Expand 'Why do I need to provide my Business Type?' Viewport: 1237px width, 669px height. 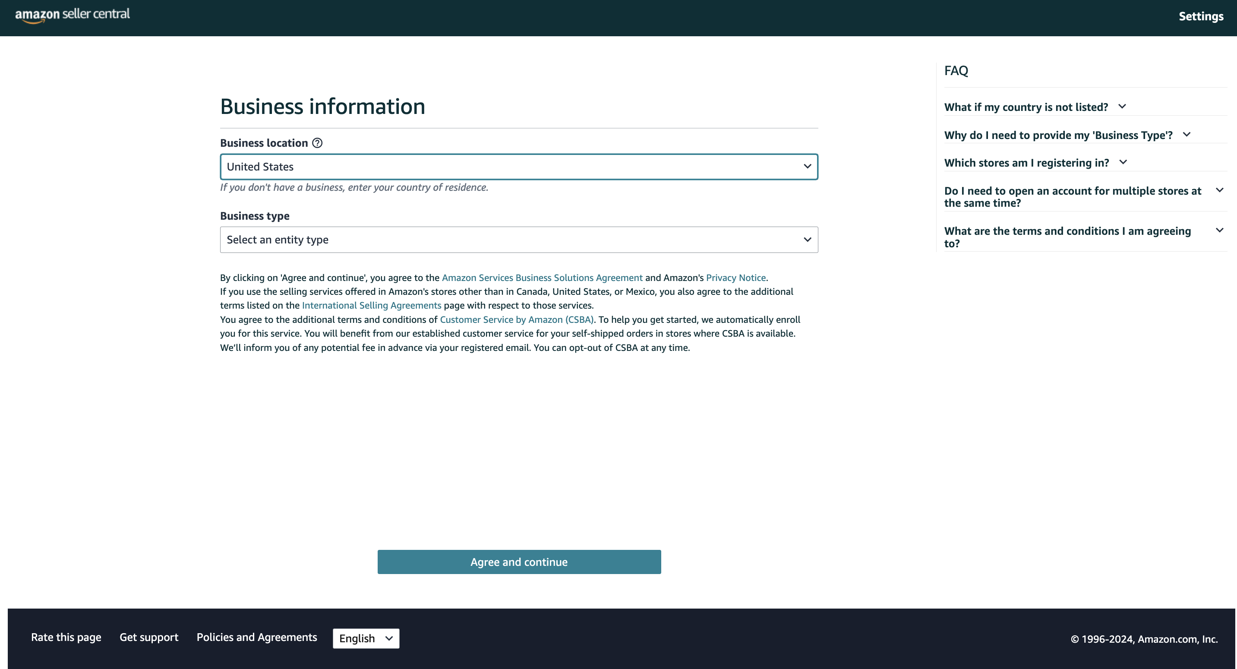click(x=1067, y=135)
